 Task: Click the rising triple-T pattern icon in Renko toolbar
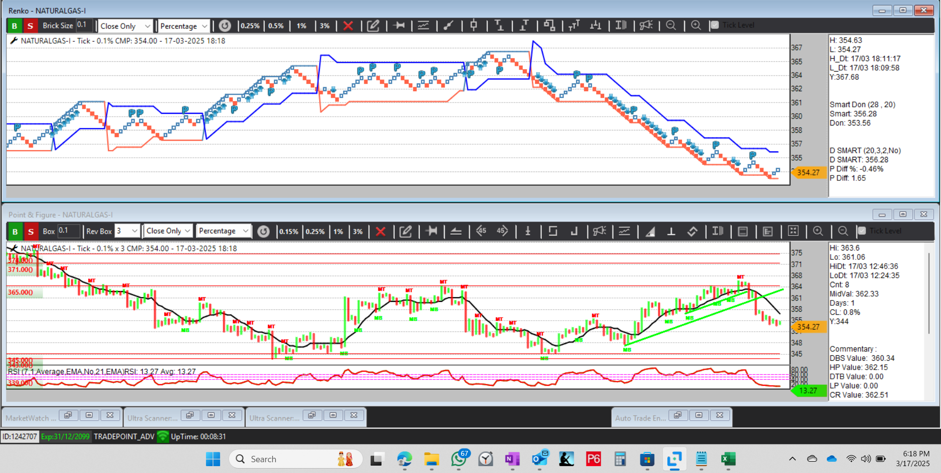pyautogui.click(x=574, y=25)
